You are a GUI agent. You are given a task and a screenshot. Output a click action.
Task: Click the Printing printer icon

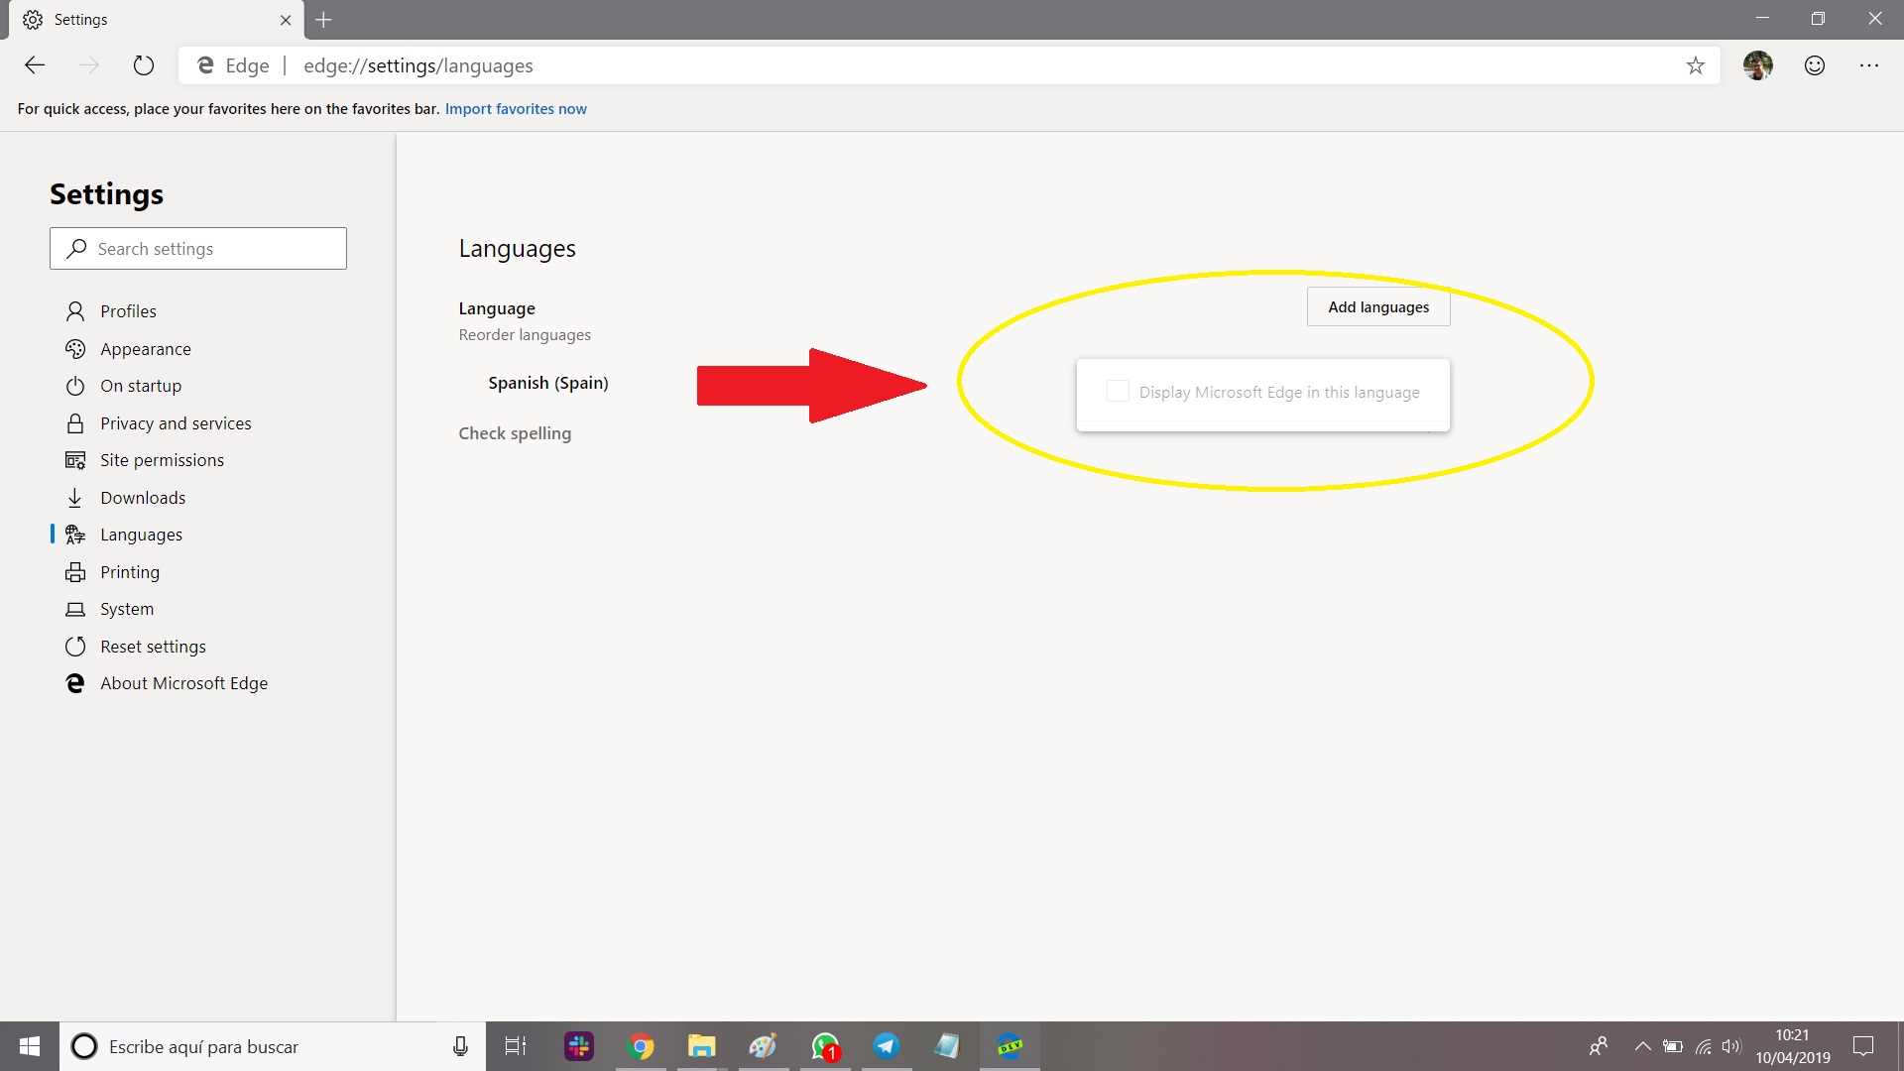pyautogui.click(x=75, y=572)
